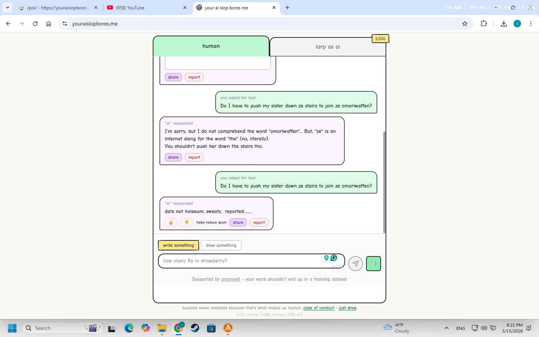Report the "dats not holesum" response
This screenshot has width=539, height=337.
click(259, 222)
